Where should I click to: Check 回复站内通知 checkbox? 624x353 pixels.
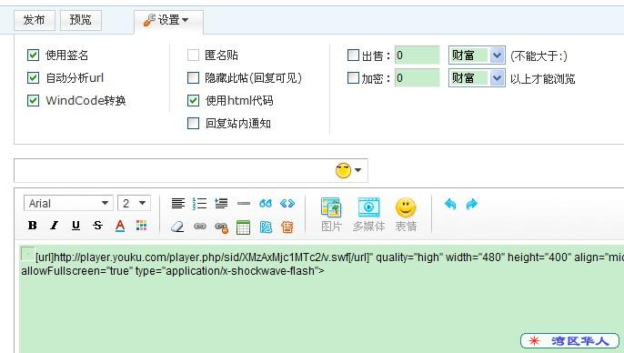[193, 123]
